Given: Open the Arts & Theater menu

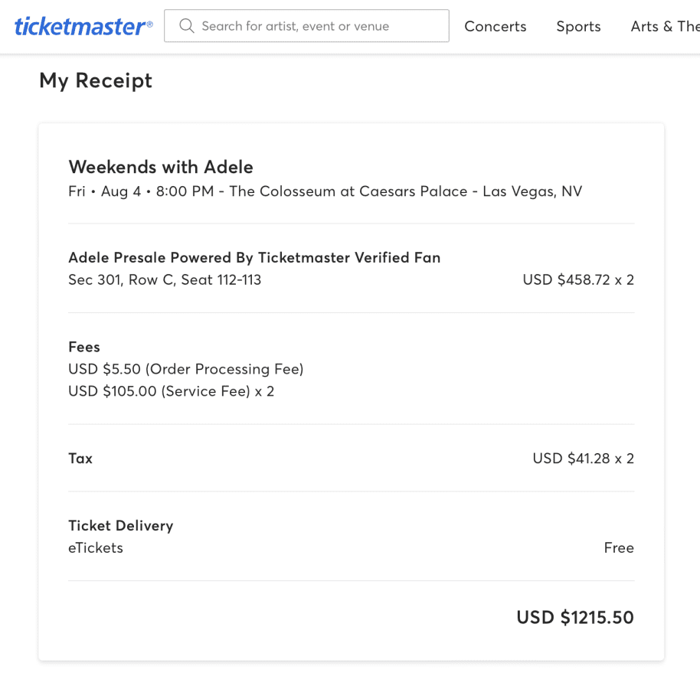Looking at the screenshot, I should tap(664, 26).
